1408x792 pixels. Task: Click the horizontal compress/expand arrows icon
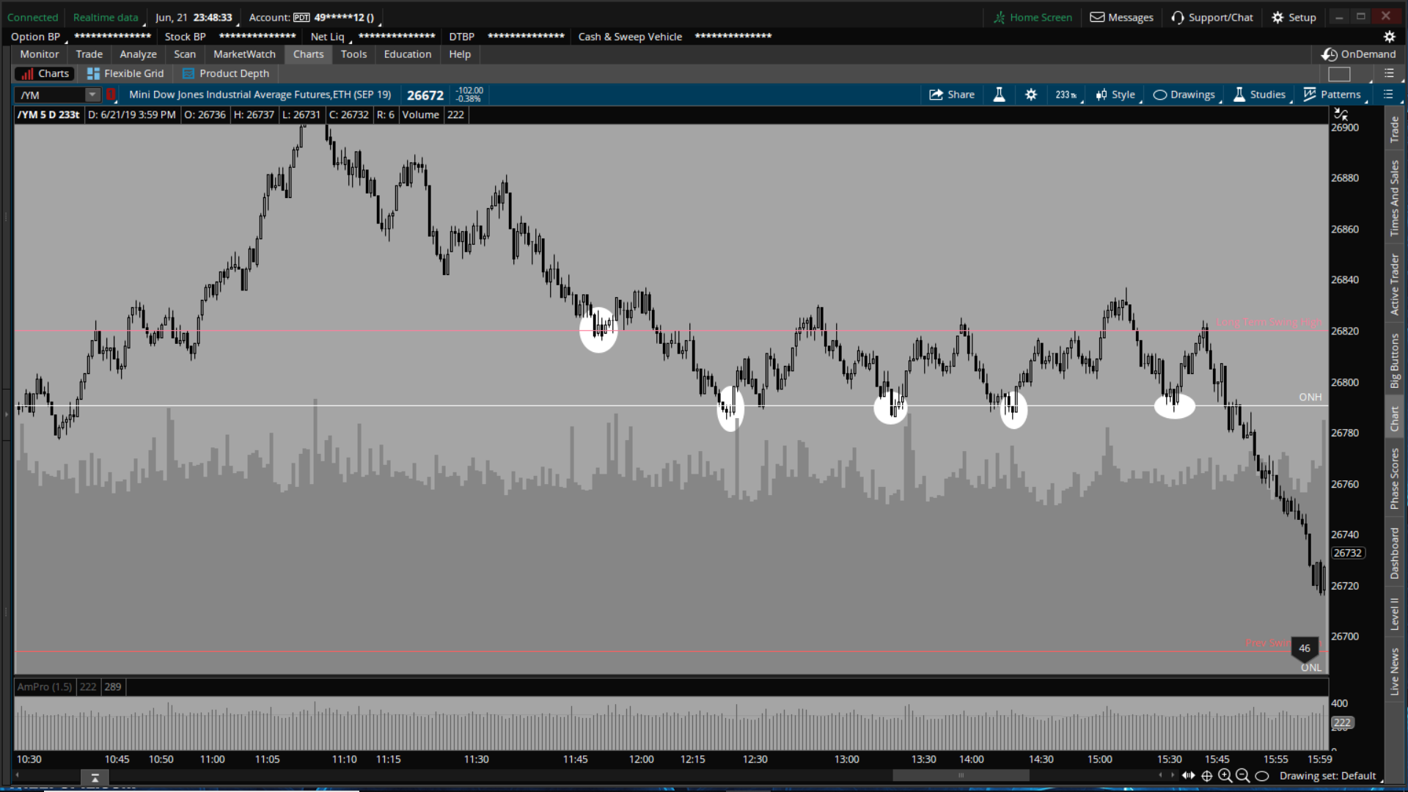[1189, 776]
